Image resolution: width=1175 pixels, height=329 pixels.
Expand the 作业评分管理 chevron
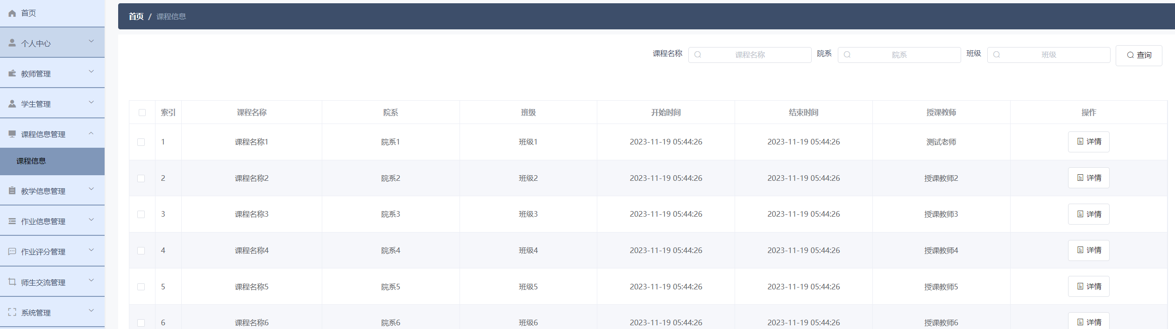tap(92, 250)
